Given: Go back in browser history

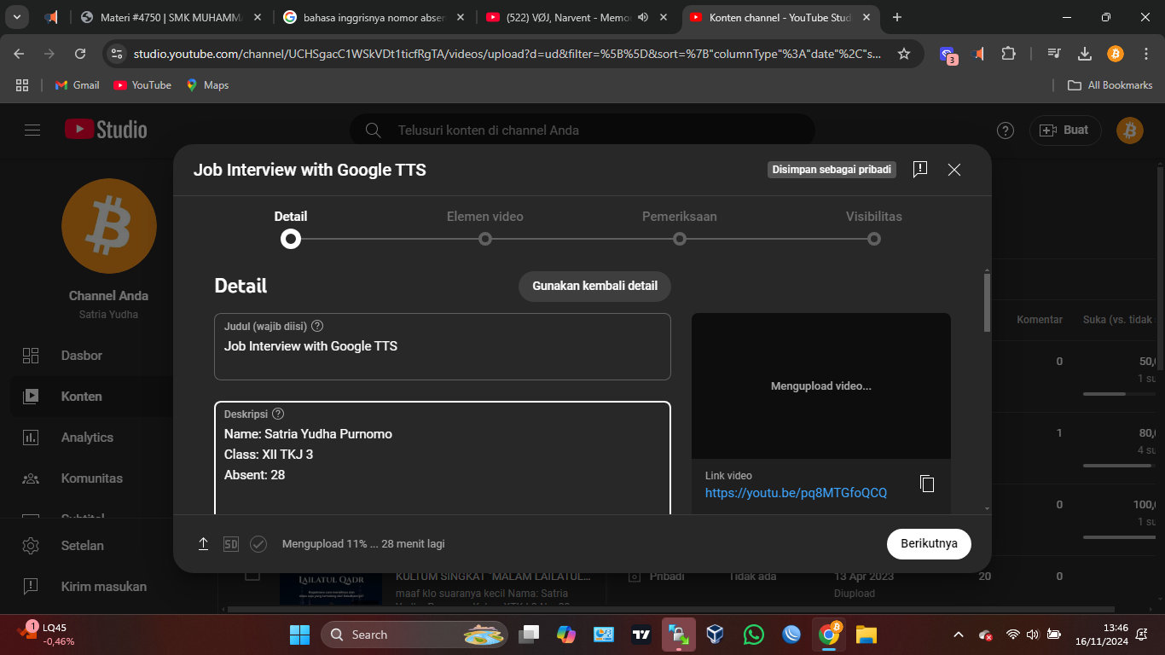Looking at the screenshot, I should pyautogui.click(x=19, y=54).
